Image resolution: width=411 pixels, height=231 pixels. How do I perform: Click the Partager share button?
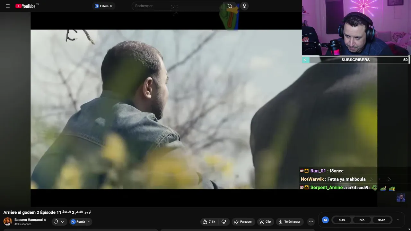(243, 222)
